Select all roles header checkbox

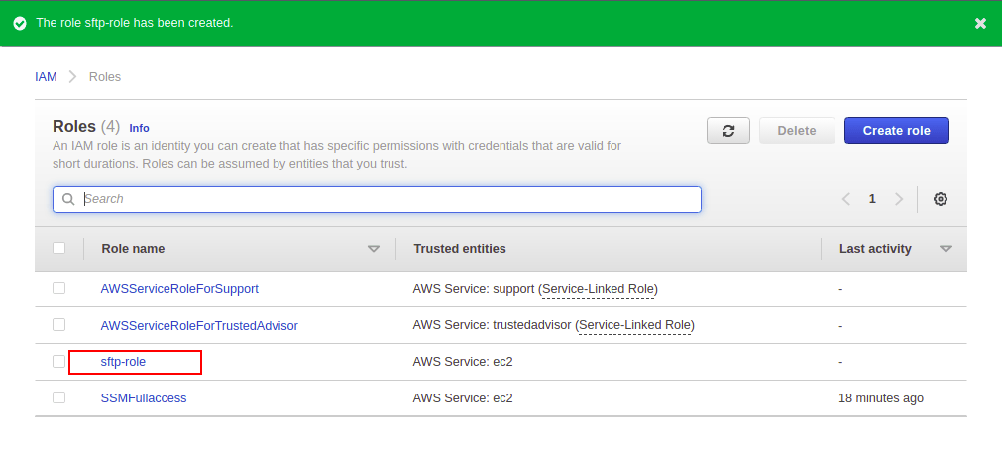(x=58, y=248)
